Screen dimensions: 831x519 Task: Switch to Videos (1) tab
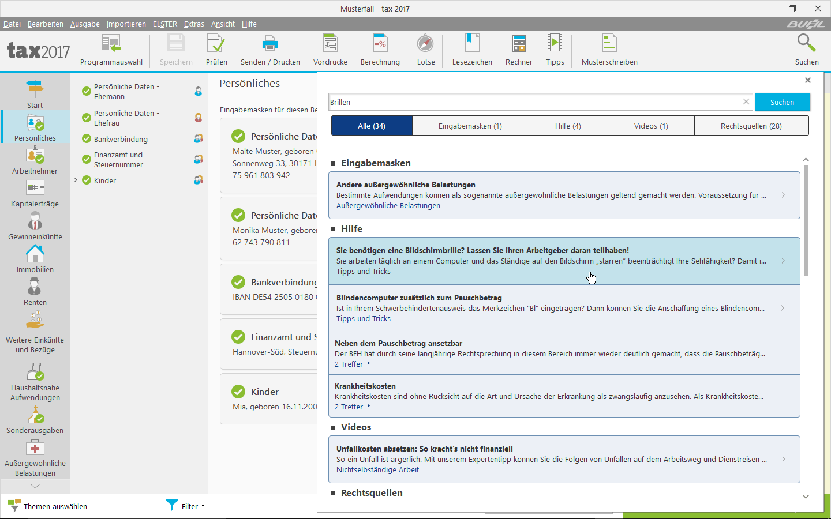(x=651, y=126)
